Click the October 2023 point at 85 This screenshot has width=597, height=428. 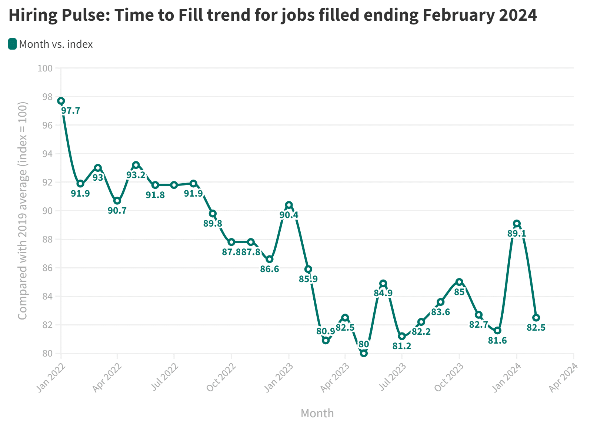(x=459, y=282)
